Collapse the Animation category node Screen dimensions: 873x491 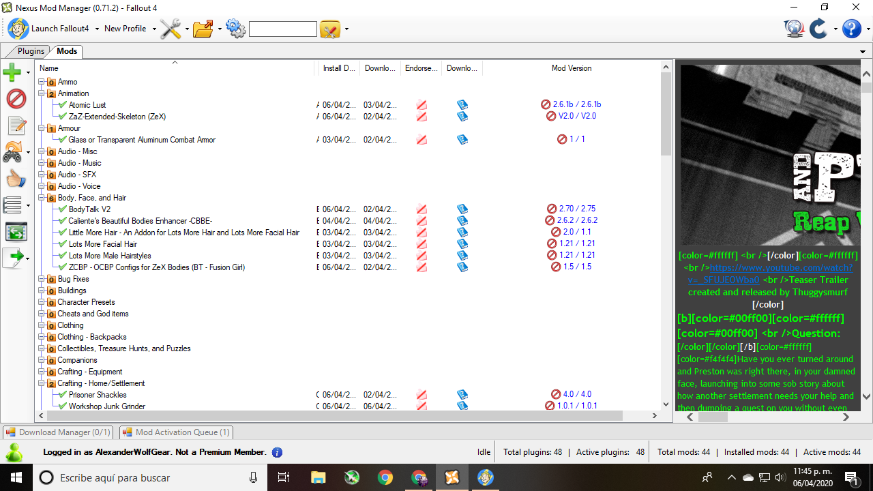pos(42,93)
